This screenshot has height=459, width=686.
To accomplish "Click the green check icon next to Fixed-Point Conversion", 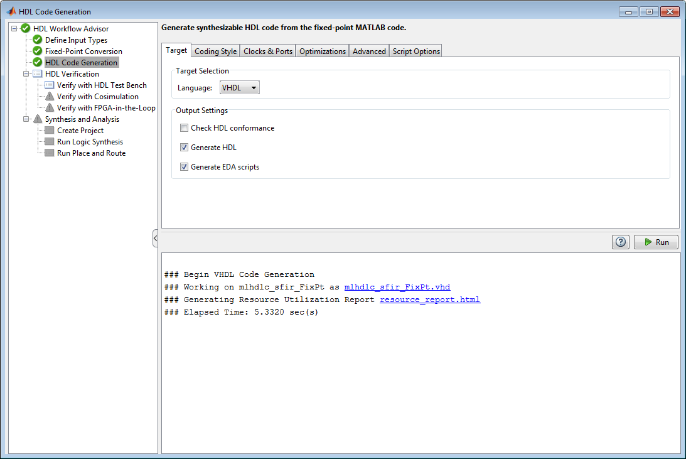I will 38,51.
